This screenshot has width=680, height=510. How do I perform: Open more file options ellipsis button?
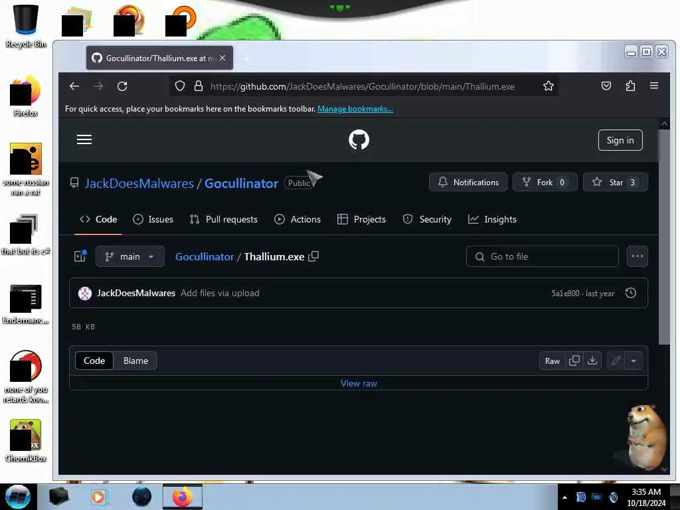[637, 256]
